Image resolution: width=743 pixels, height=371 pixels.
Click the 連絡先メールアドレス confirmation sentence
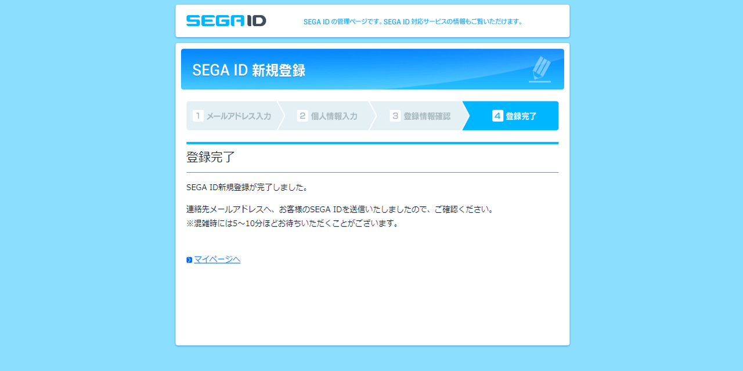(339, 209)
